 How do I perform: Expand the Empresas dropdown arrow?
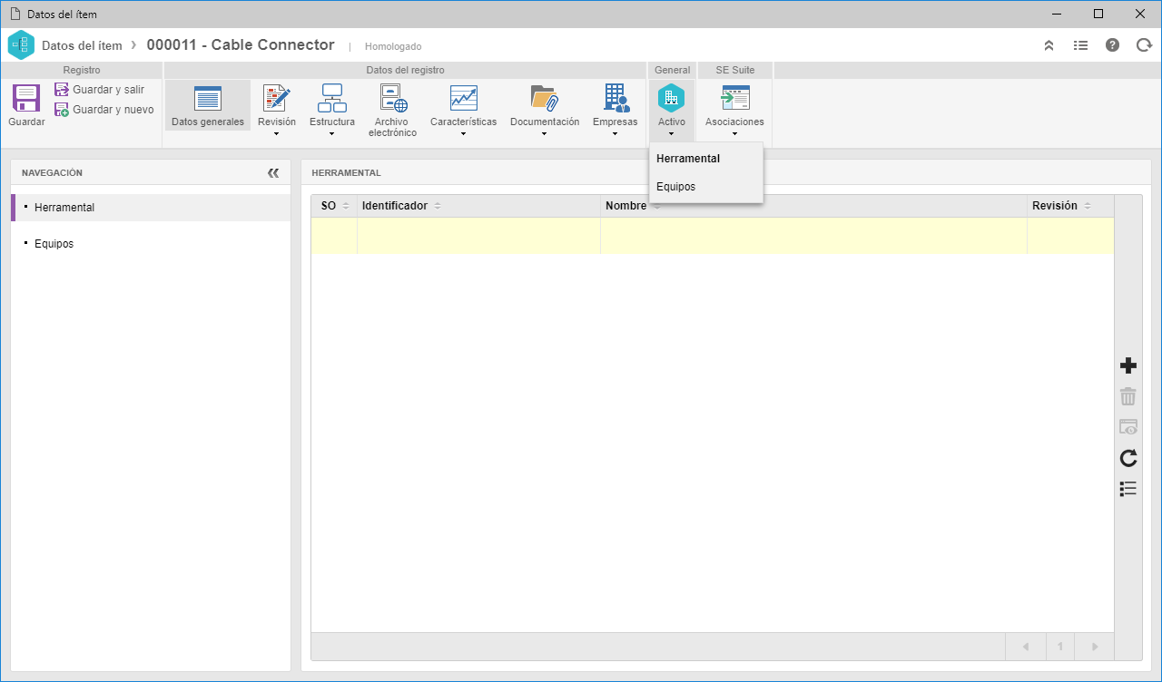[615, 134]
